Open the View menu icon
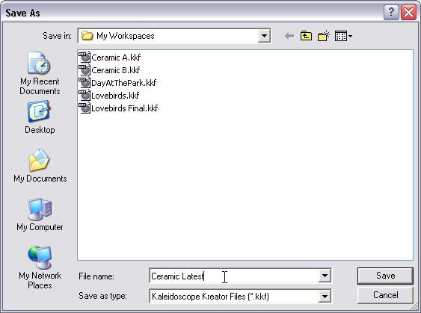 (343, 36)
